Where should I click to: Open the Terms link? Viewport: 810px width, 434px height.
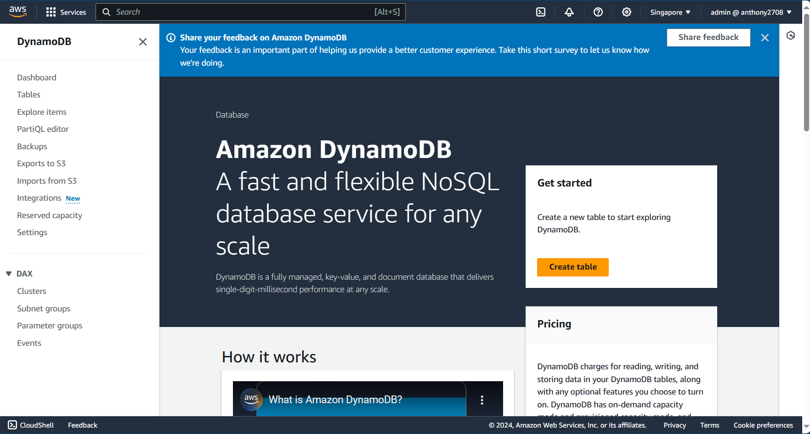click(710, 425)
